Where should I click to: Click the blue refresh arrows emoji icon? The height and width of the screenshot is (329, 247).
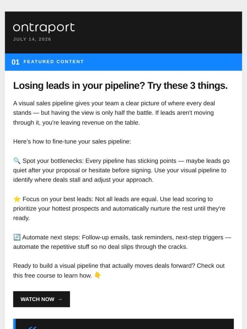tap(17, 237)
